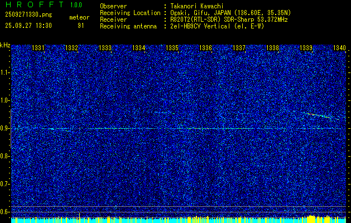Click the 1339 time marker
Viewport: 351px width, 223px height.
(x=306, y=48)
